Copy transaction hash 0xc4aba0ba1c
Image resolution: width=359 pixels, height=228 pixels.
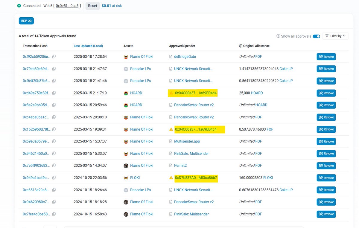pos(54,117)
